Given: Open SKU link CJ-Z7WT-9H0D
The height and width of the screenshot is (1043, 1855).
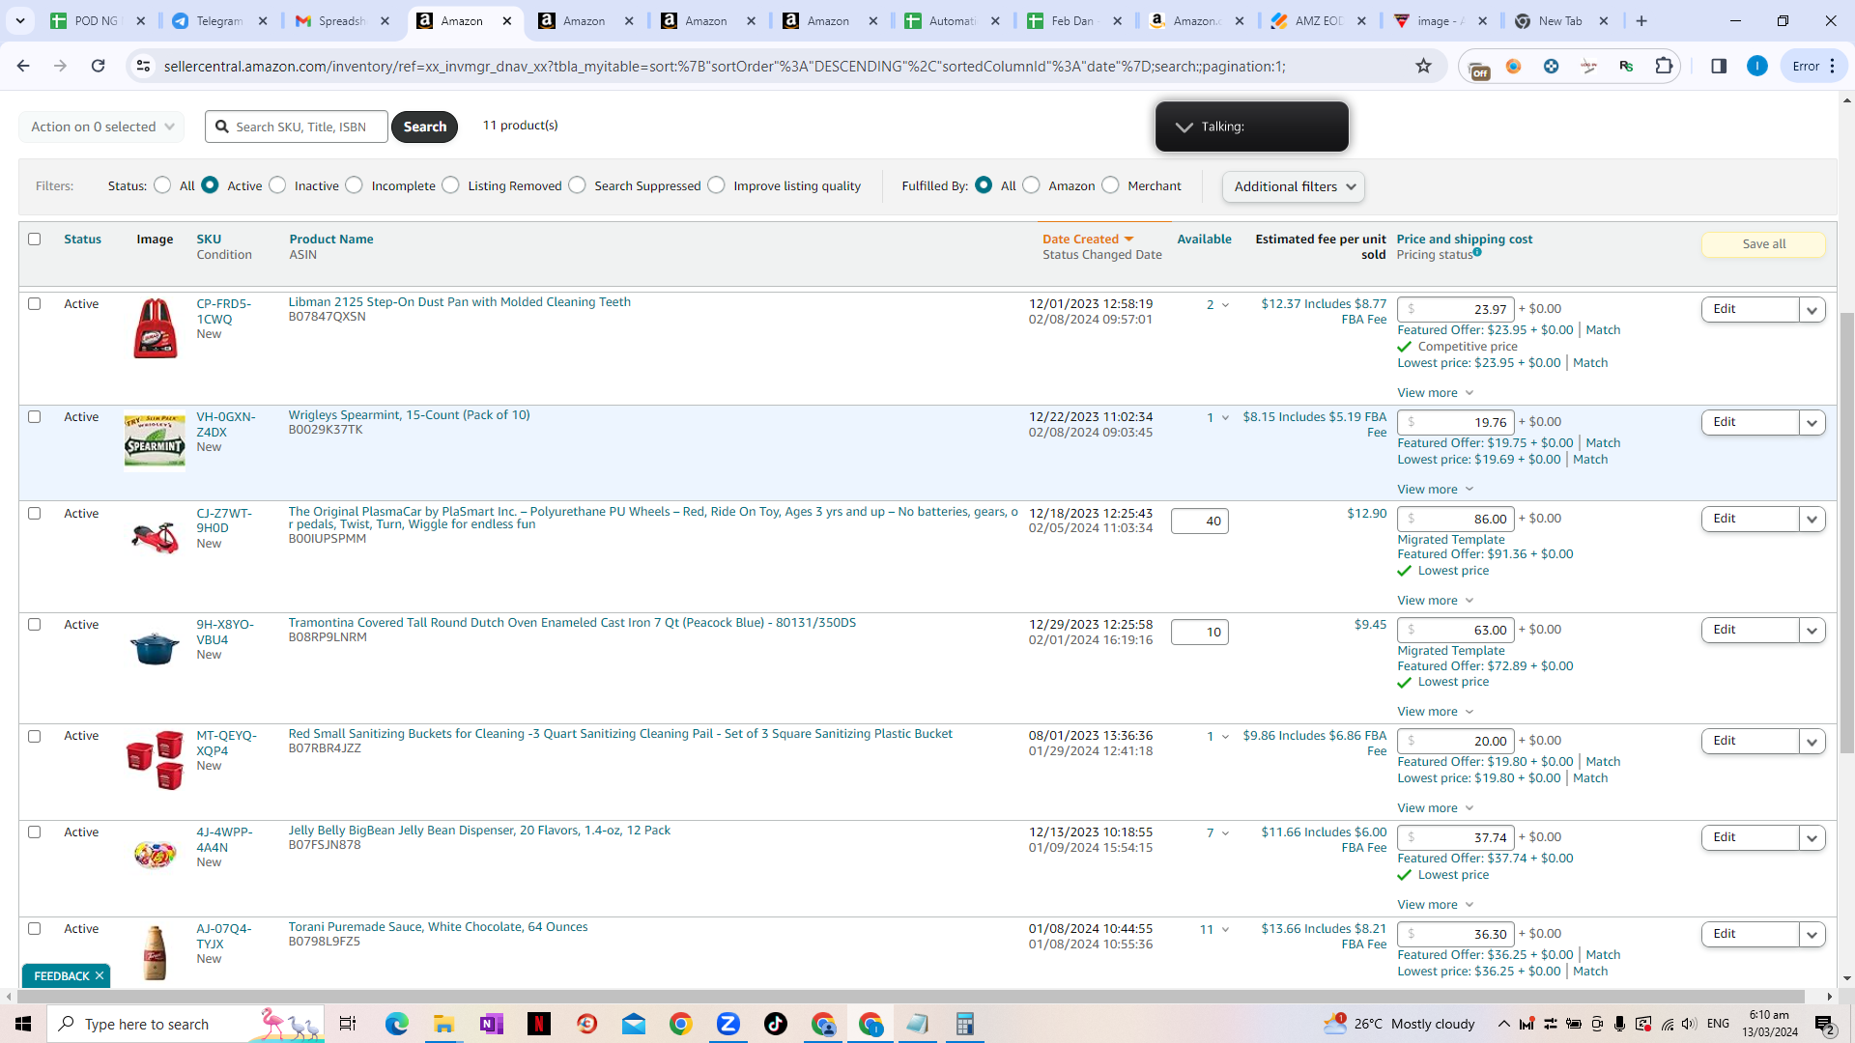Looking at the screenshot, I should 224,521.
